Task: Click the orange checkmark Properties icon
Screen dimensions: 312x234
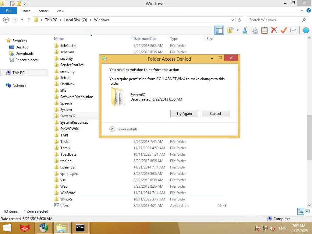Action: (x=284, y=30)
